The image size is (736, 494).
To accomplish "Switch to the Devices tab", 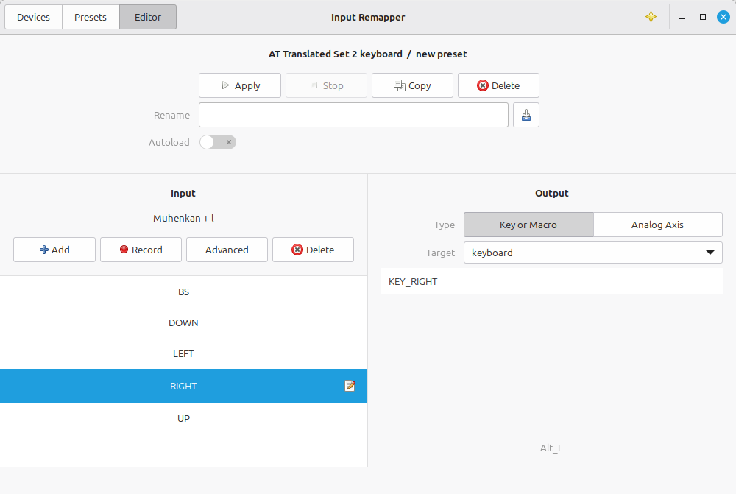I will [33, 18].
